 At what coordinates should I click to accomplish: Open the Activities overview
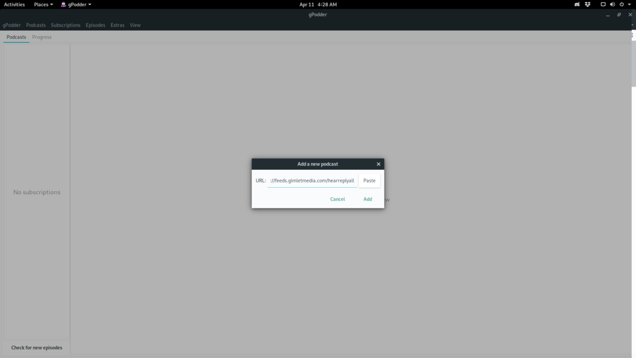[14, 4]
